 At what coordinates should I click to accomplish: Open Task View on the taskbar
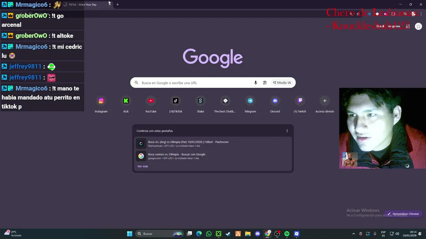point(189,234)
